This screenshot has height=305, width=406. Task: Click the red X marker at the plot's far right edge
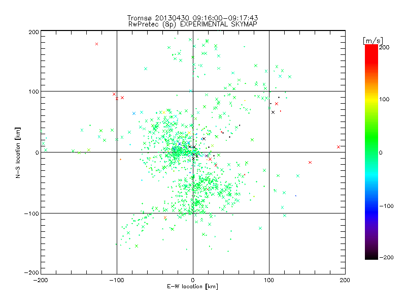point(339,147)
